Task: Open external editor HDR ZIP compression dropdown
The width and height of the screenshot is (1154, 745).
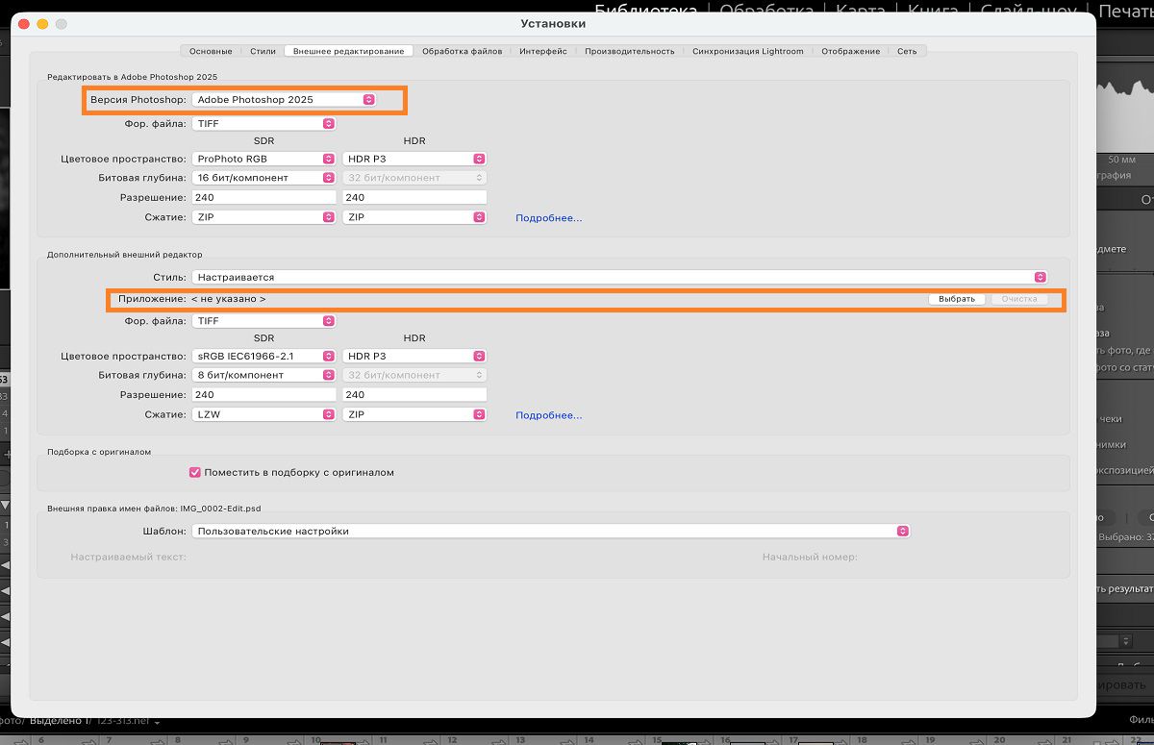Action: click(x=414, y=414)
